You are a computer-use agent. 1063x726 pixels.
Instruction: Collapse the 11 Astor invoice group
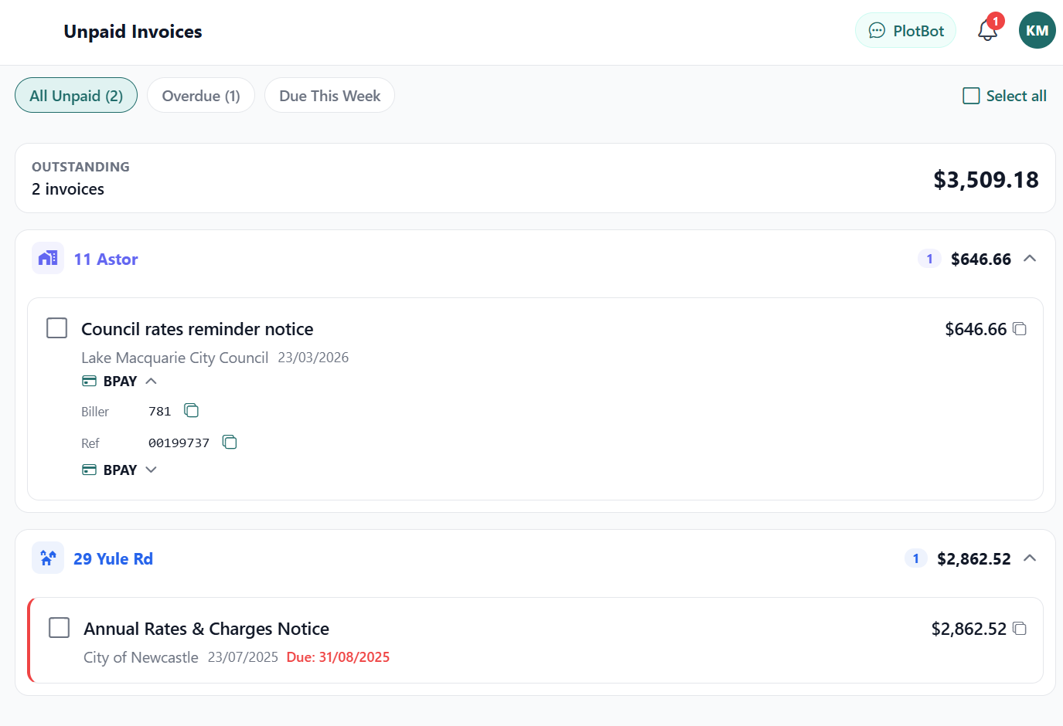(x=1030, y=259)
